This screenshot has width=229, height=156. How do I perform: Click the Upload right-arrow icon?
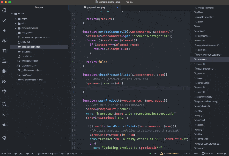pyautogui.click(x=4, y=30)
